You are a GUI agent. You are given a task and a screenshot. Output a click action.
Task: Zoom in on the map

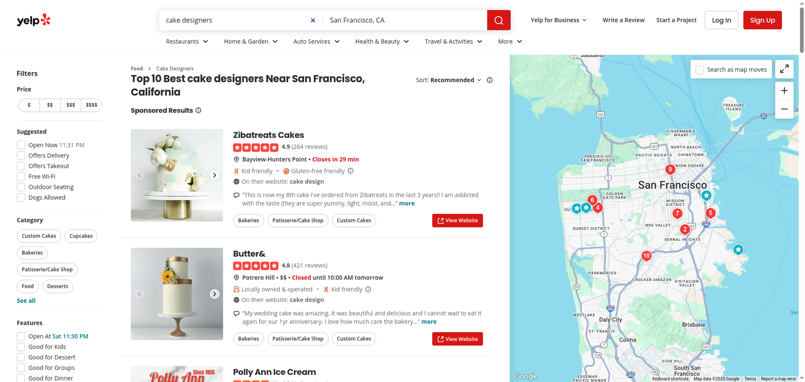tap(784, 91)
